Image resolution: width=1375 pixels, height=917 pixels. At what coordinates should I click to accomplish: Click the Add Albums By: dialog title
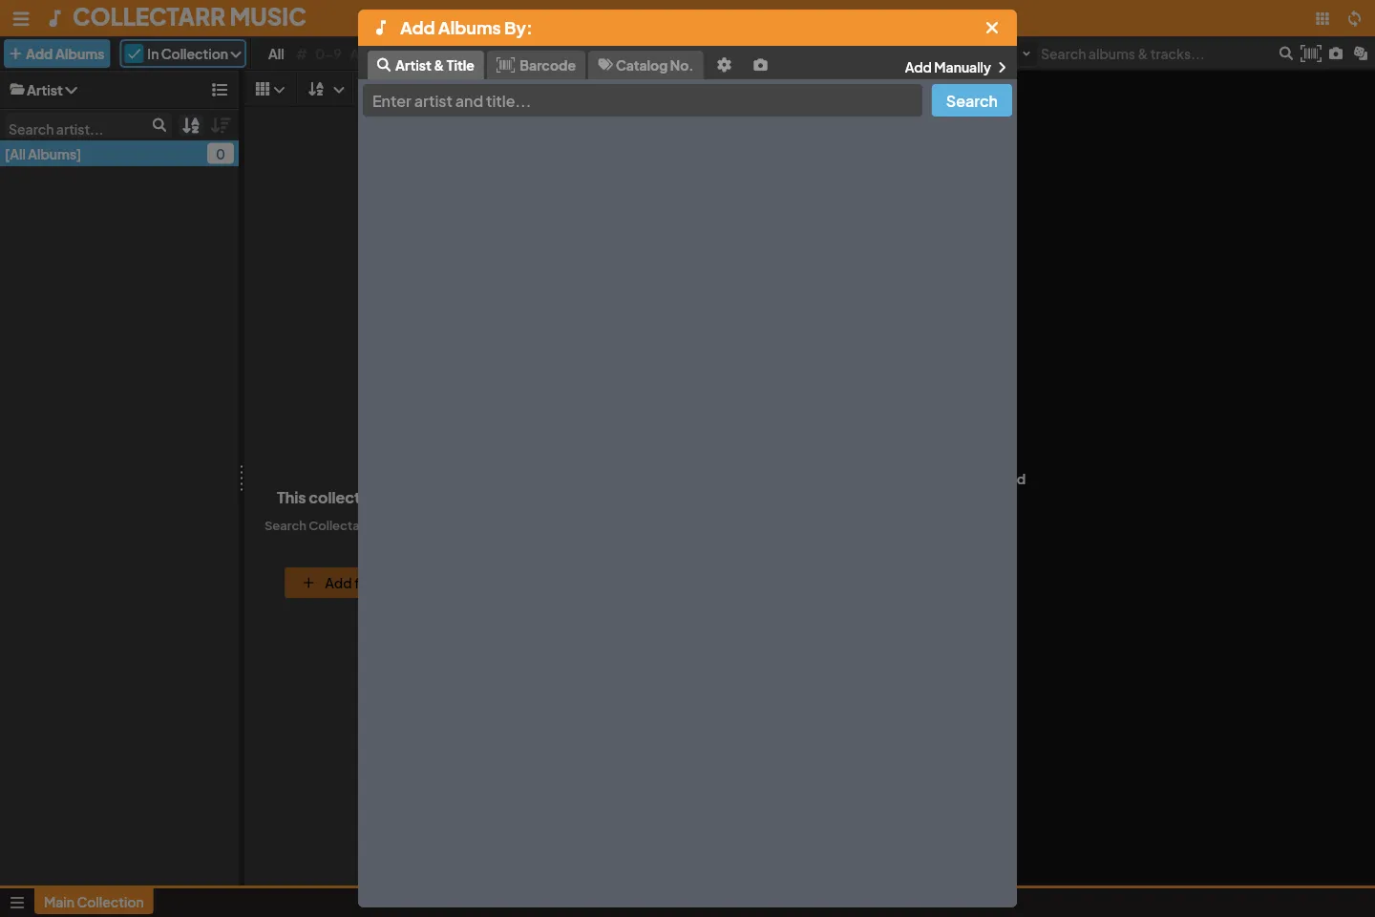pyautogui.click(x=466, y=28)
